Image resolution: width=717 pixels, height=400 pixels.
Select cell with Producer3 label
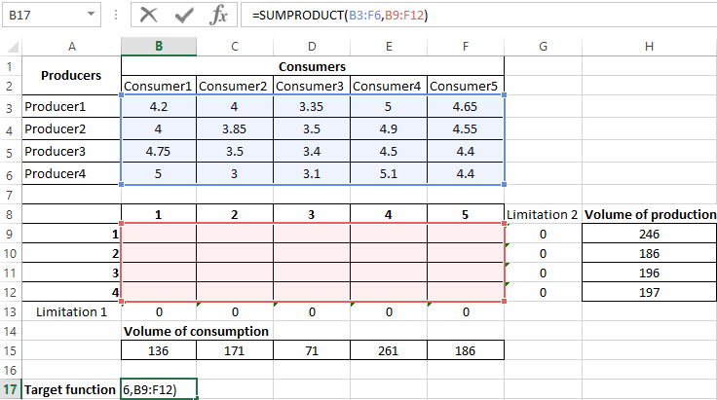tap(71, 151)
